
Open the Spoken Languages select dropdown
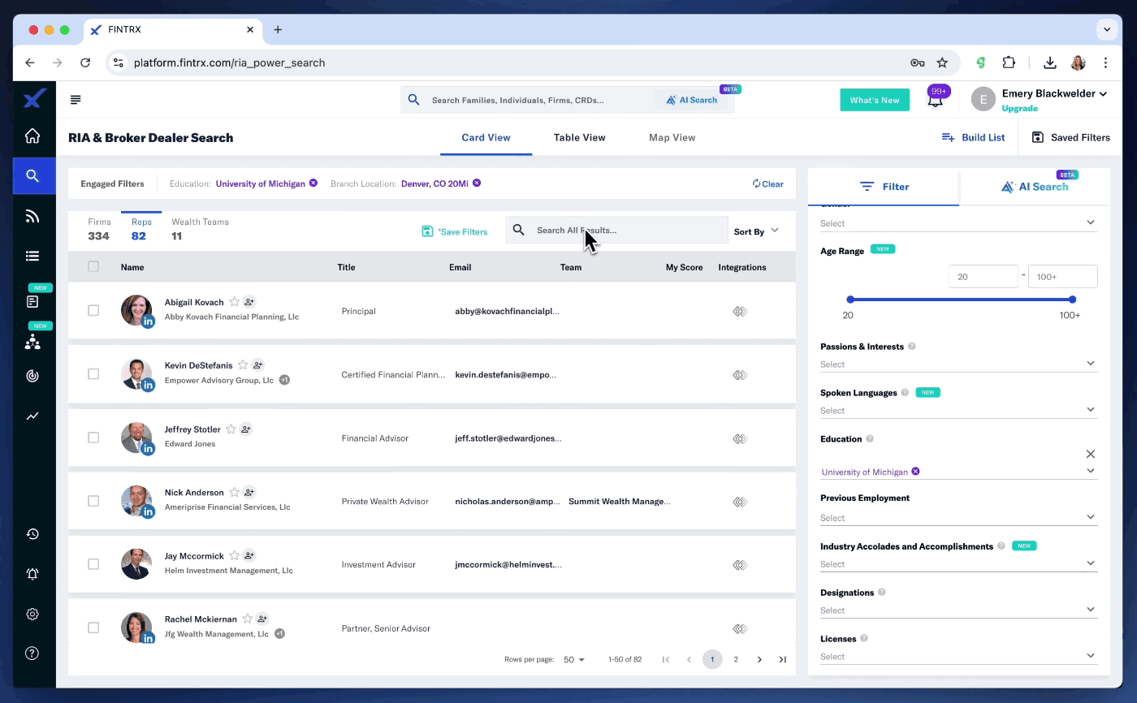(x=958, y=410)
